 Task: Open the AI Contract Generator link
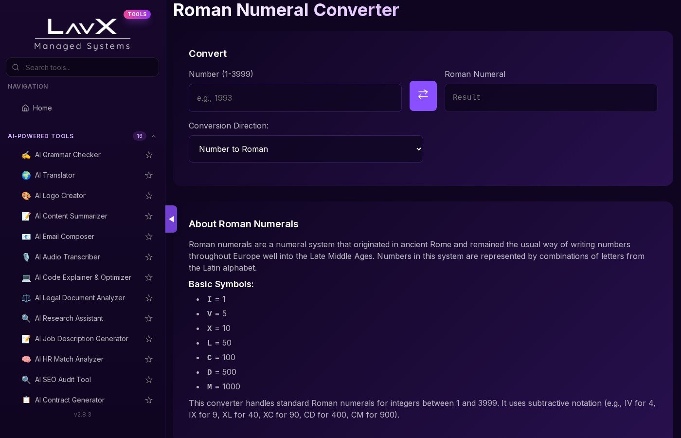70,400
